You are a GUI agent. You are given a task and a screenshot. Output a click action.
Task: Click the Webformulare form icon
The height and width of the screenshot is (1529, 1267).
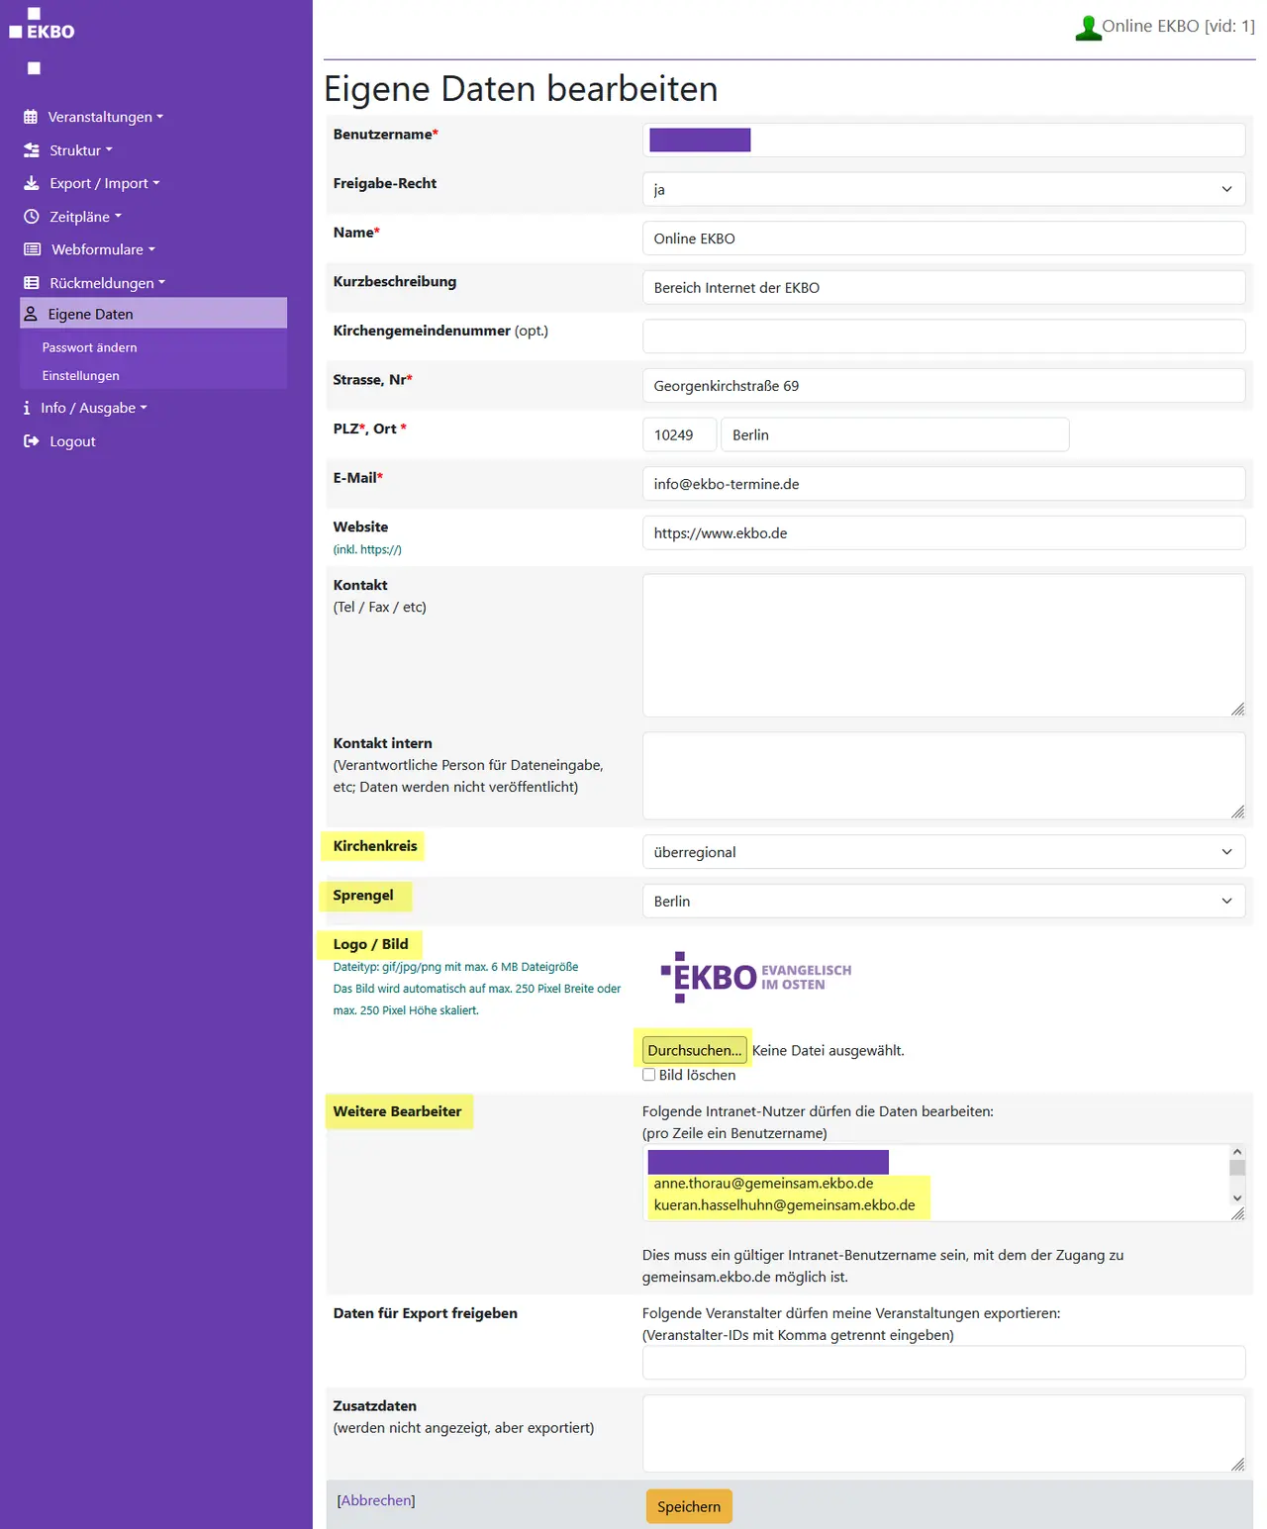click(x=33, y=249)
